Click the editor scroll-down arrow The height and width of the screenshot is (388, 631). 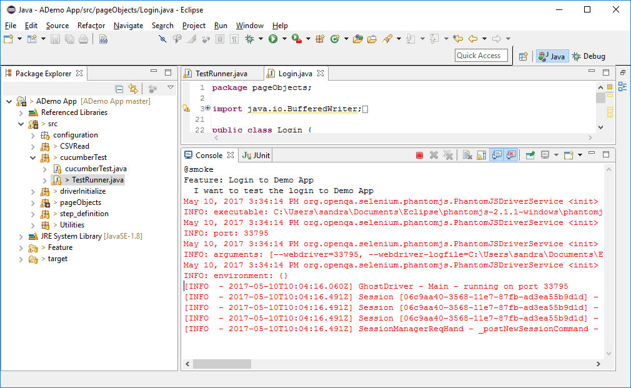coord(600,127)
